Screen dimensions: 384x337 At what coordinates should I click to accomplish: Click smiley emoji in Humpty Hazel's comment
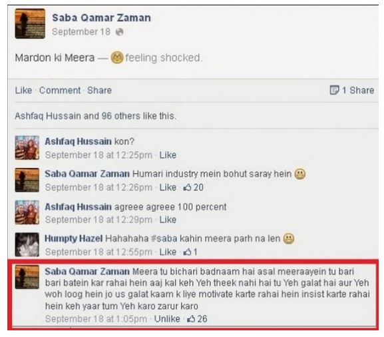click(x=289, y=238)
